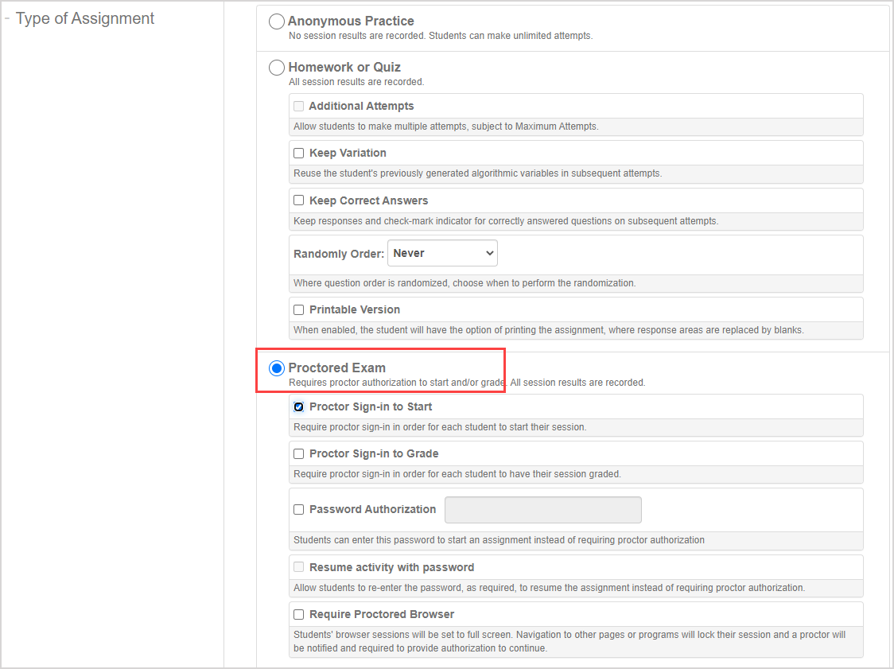Enable the Printable Version checkbox
Image resolution: width=894 pixels, height=669 pixels.
click(x=299, y=309)
